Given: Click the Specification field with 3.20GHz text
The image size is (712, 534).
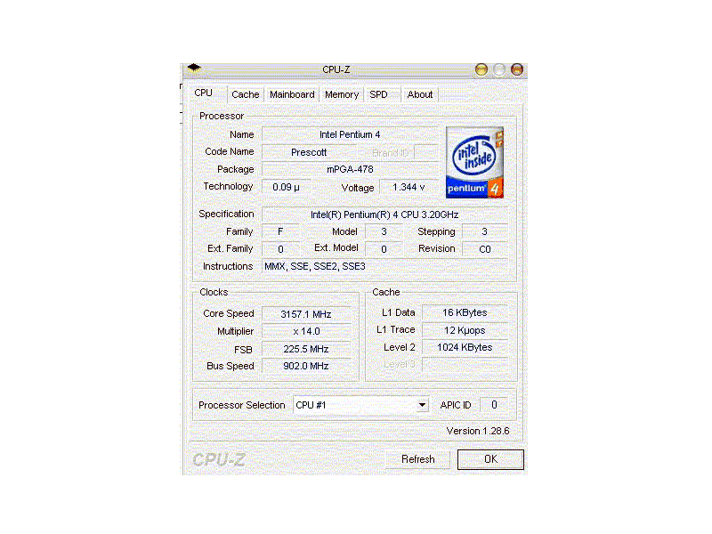Looking at the screenshot, I should (384, 214).
